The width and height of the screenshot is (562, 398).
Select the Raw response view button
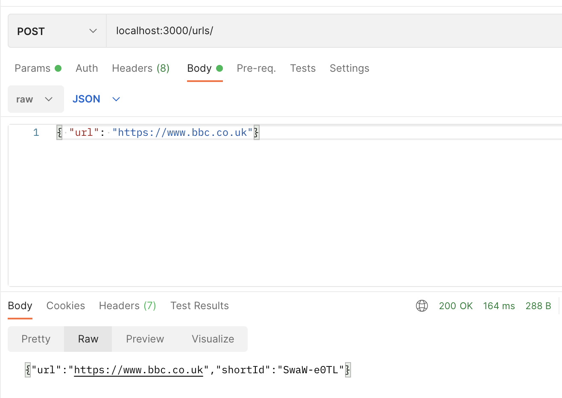[x=88, y=339]
